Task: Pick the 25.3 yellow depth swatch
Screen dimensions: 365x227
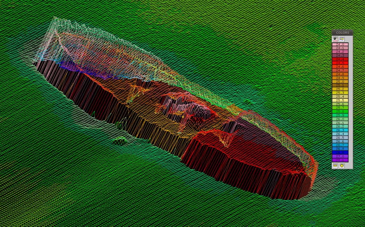Action: point(340,93)
